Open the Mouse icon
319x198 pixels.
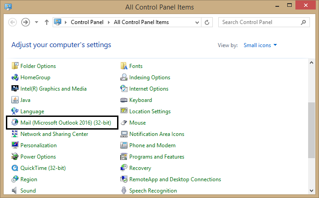click(x=124, y=123)
